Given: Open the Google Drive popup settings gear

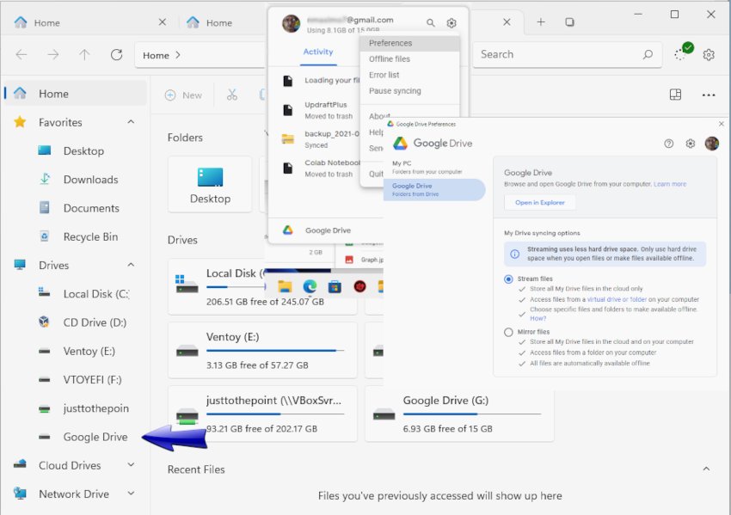Looking at the screenshot, I should [x=450, y=24].
